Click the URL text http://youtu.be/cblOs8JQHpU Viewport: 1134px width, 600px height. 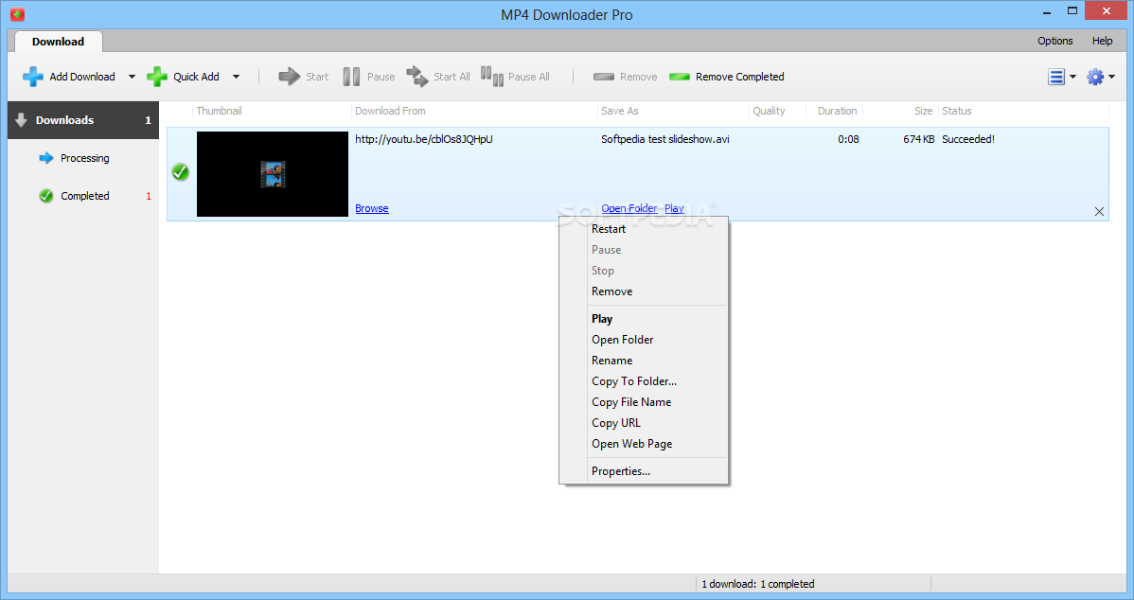424,139
